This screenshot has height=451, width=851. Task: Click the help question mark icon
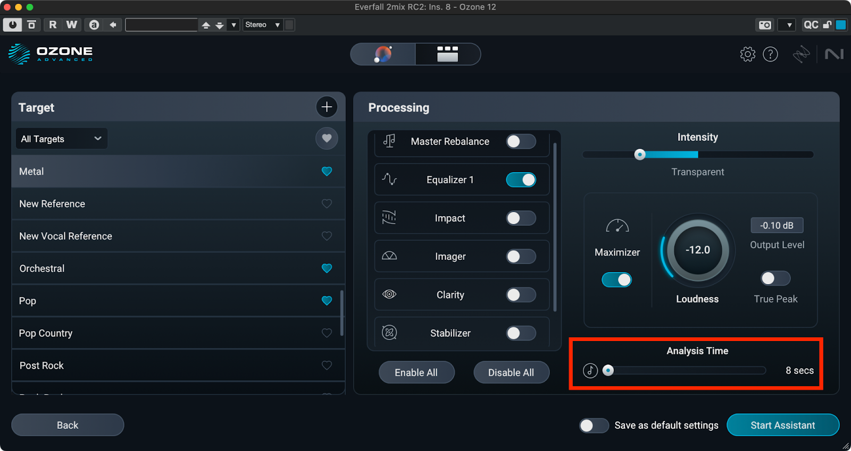pyautogui.click(x=770, y=54)
